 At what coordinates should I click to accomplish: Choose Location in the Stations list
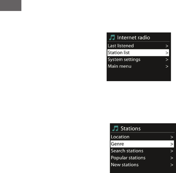point(120,137)
